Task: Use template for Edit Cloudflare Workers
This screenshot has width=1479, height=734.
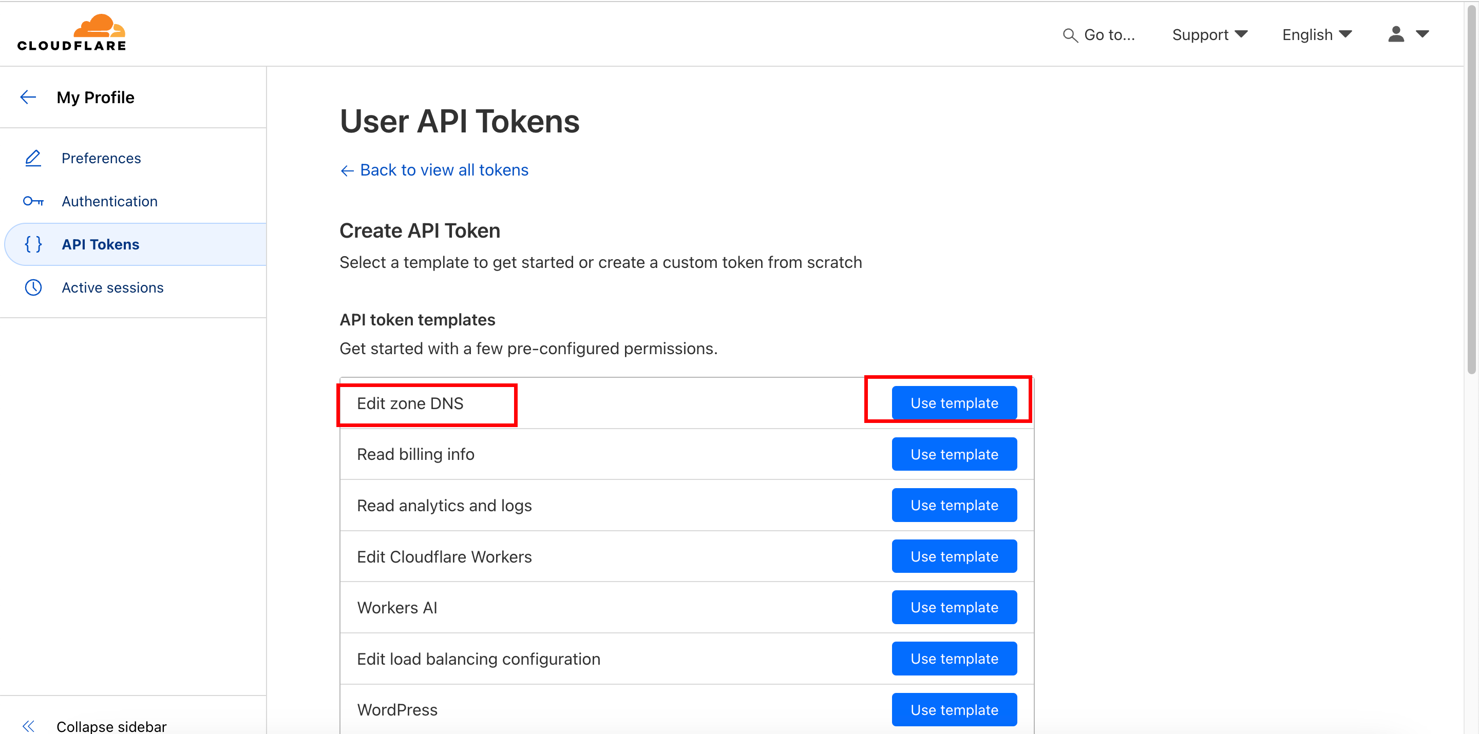Action: pyautogui.click(x=954, y=556)
